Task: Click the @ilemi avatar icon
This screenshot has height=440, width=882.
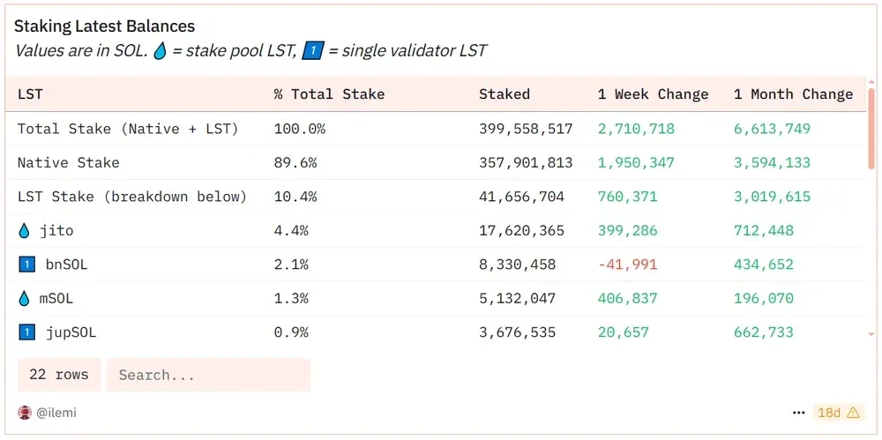Action: tap(25, 413)
